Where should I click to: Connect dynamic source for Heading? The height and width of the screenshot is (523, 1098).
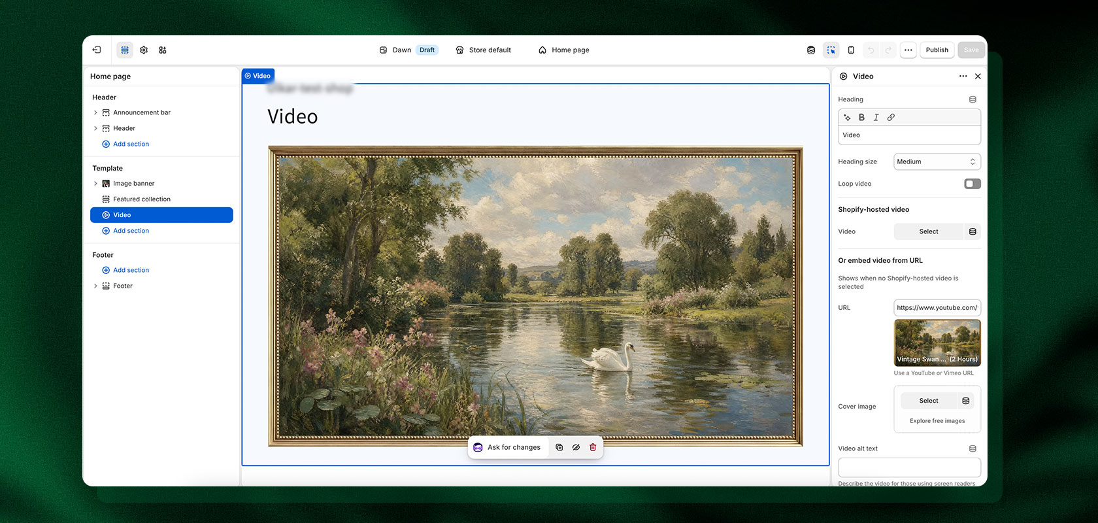pyautogui.click(x=973, y=99)
